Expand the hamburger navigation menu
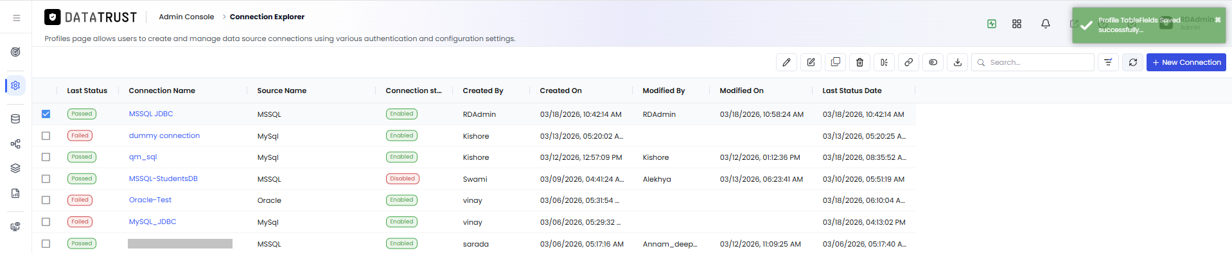The image size is (1232, 253). tap(16, 18)
